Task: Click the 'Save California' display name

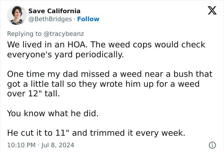Action: (54, 11)
